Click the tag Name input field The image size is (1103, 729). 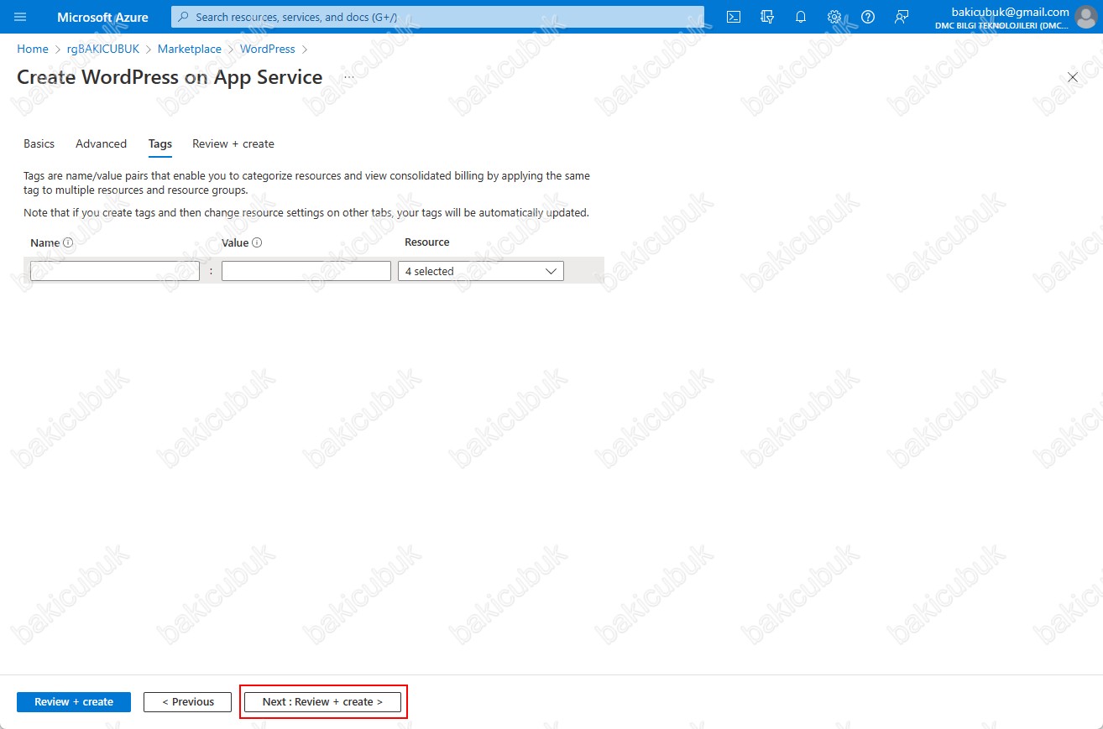pos(114,271)
